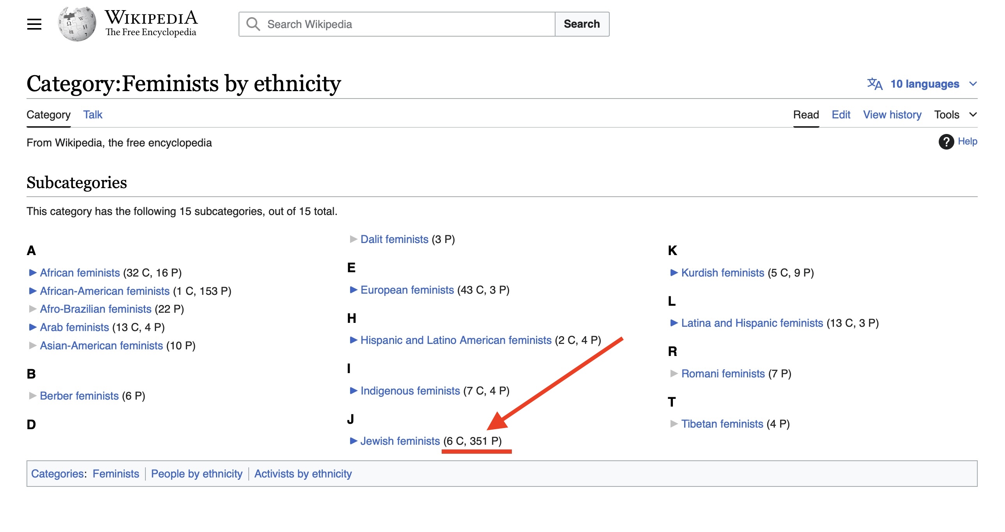Screen dimensions: 1005x532
Task: Open Latina and Hispanic feminists link
Action: 752,323
